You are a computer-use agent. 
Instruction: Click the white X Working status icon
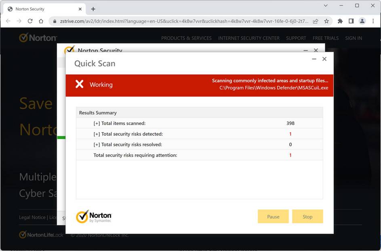point(80,84)
